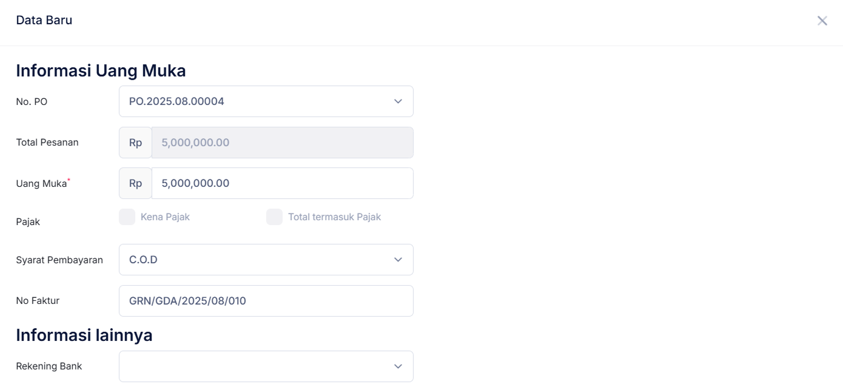Click the No. PO dropdown chevron arrow
The width and height of the screenshot is (843, 387).
(x=398, y=101)
